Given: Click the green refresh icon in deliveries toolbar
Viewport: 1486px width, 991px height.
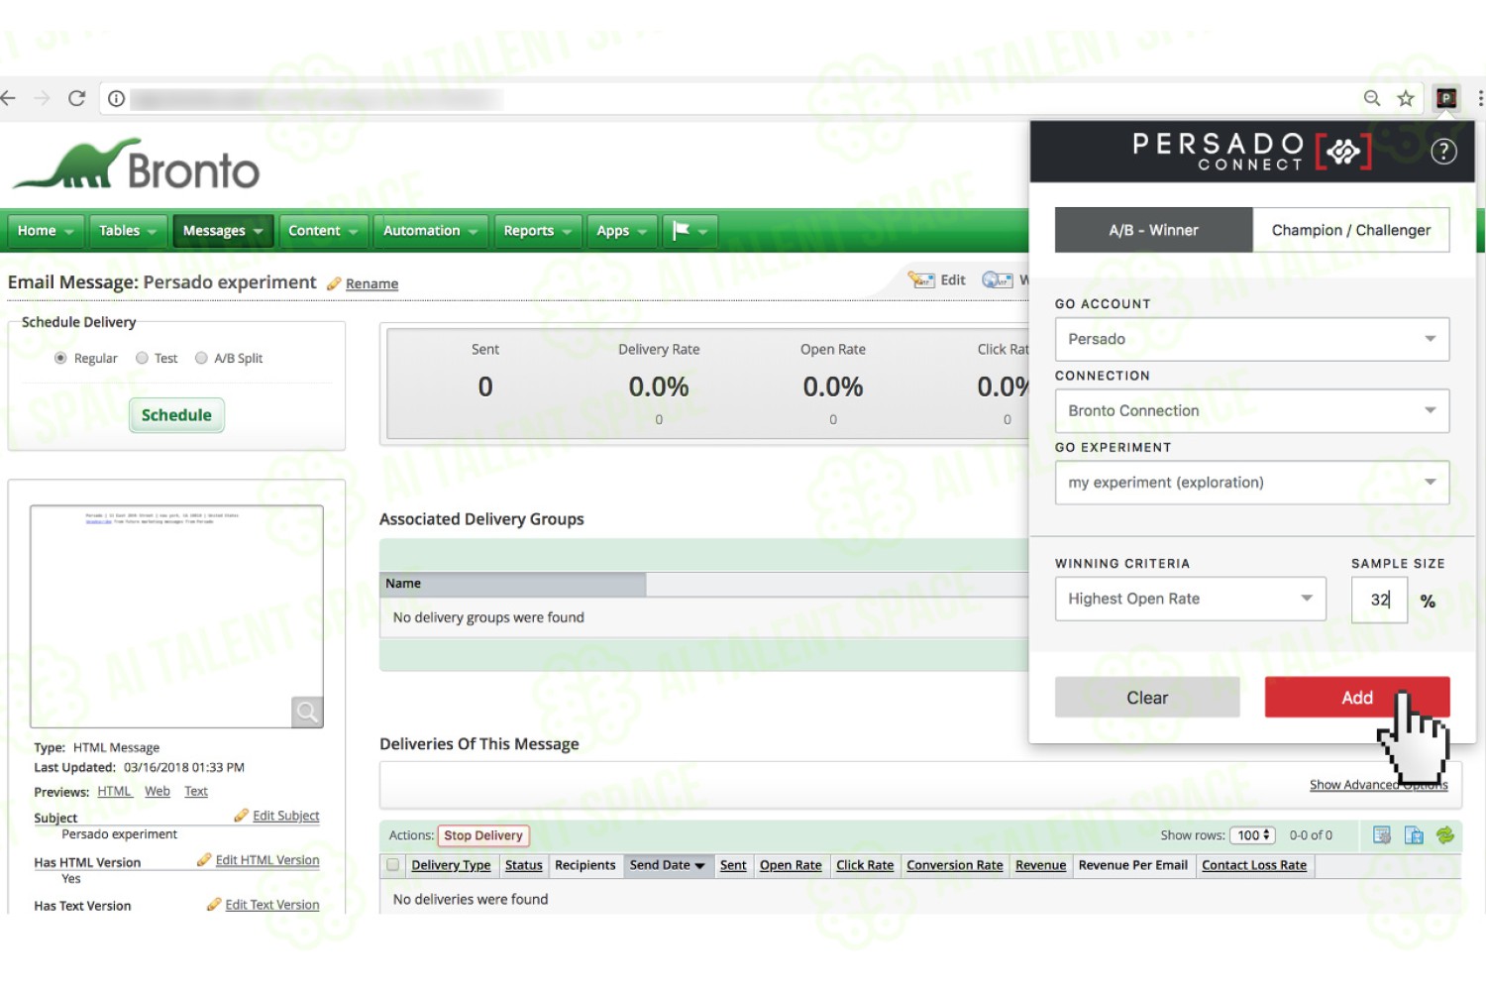Looking at the screenshot, I should point(1445,835).
